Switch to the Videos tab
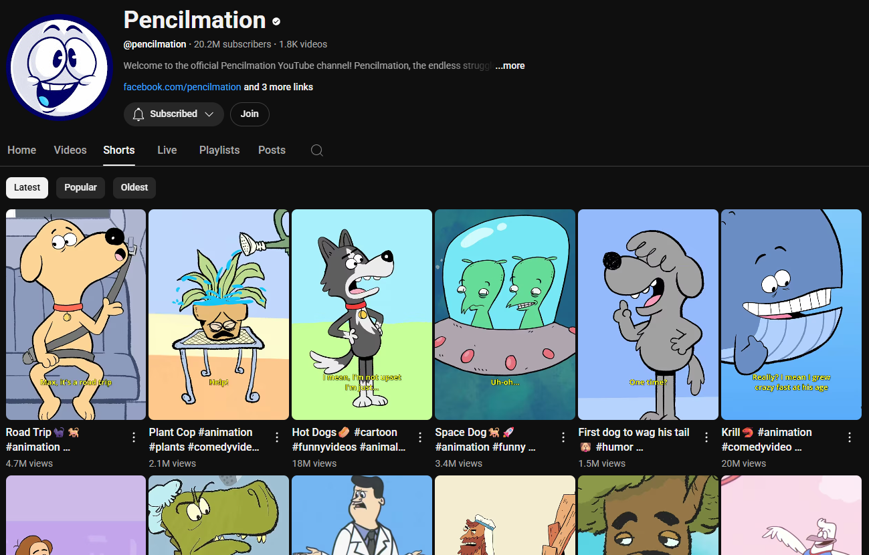Image resolution: width=869 pixels, height=555 pixels. click(x=70, y=150)
